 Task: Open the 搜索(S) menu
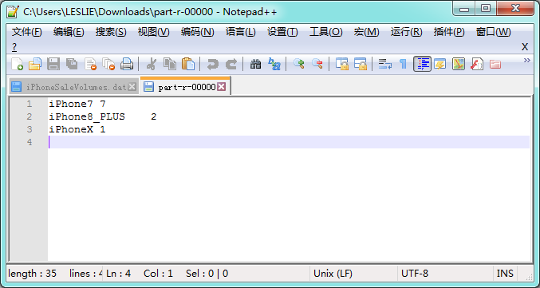click(111, 33)
